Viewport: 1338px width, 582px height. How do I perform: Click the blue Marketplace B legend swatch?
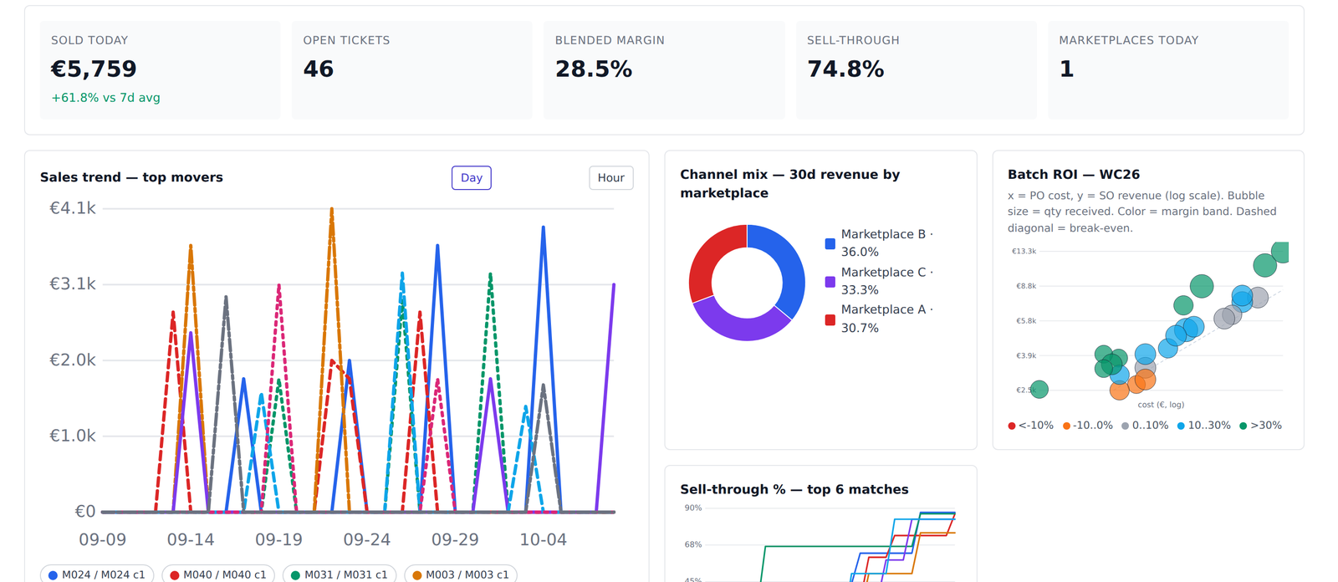click(x=830, y=243)
